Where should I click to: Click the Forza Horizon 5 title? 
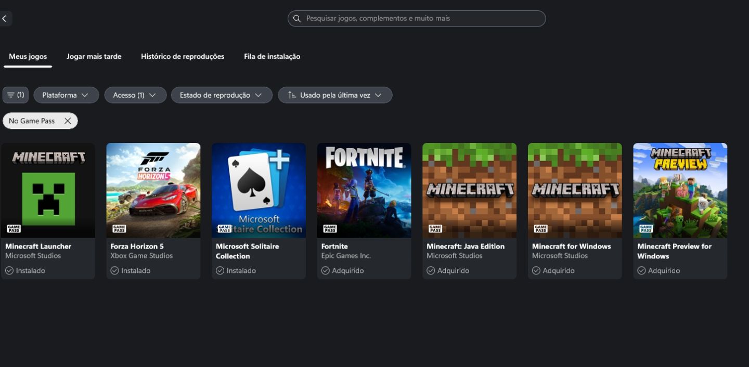pyautogui.click(x=137, y=246)
